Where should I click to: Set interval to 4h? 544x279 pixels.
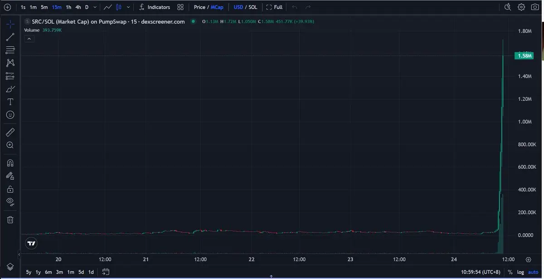[78, 7]
